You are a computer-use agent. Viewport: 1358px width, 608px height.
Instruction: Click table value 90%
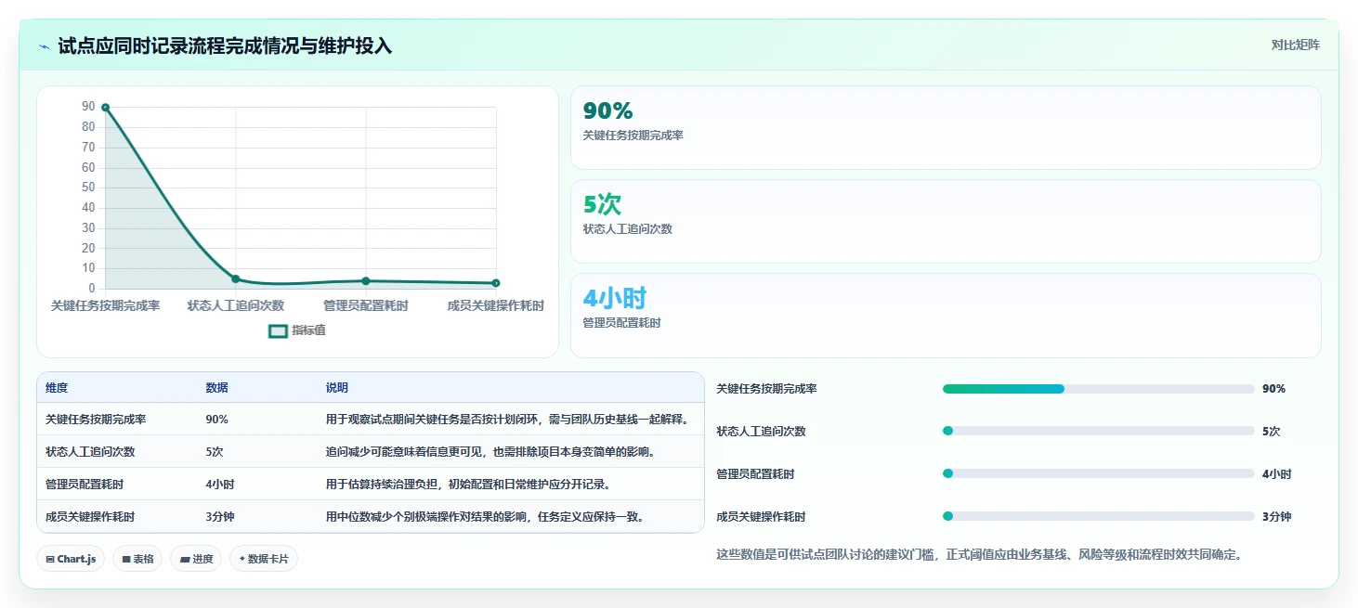216,420
